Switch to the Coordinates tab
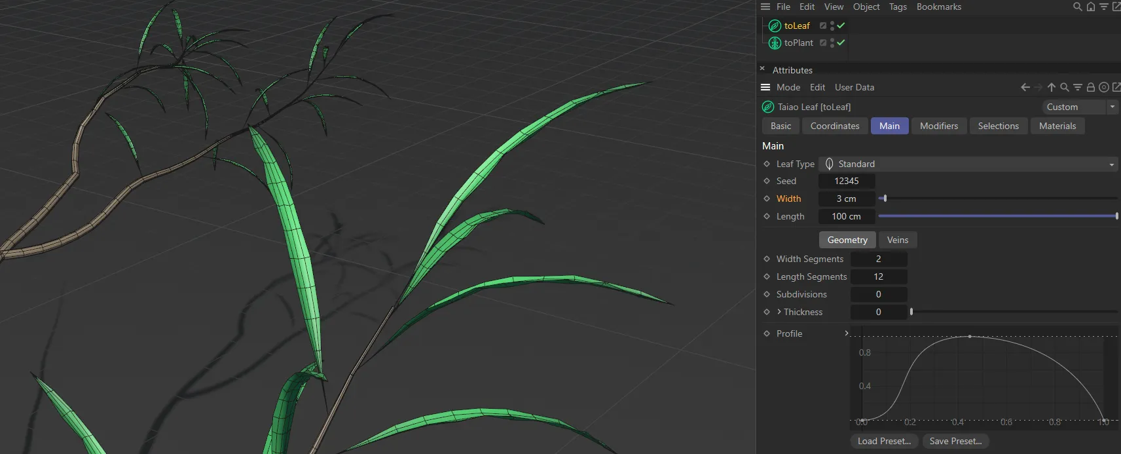 coord(835,126)
